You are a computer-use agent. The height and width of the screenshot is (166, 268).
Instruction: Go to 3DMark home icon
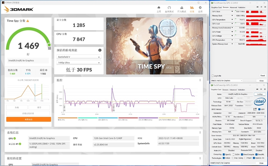click(x=159, y=7)
